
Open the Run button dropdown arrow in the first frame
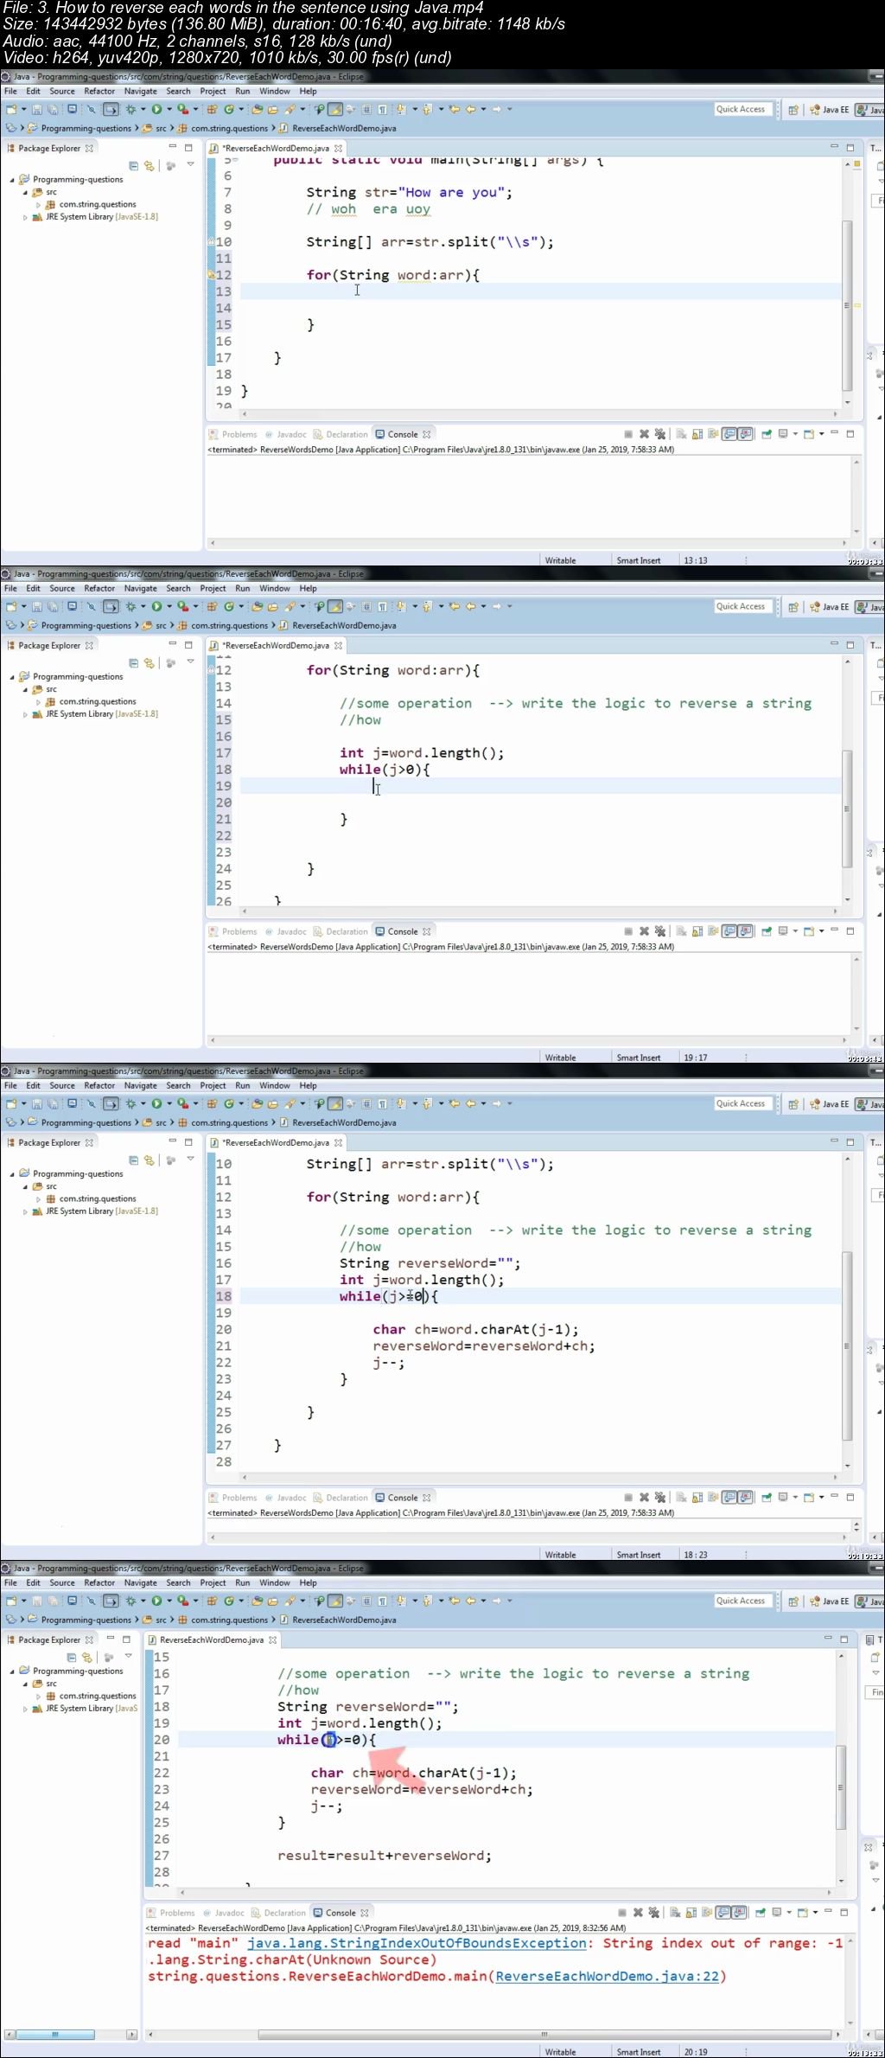[169, 109]
